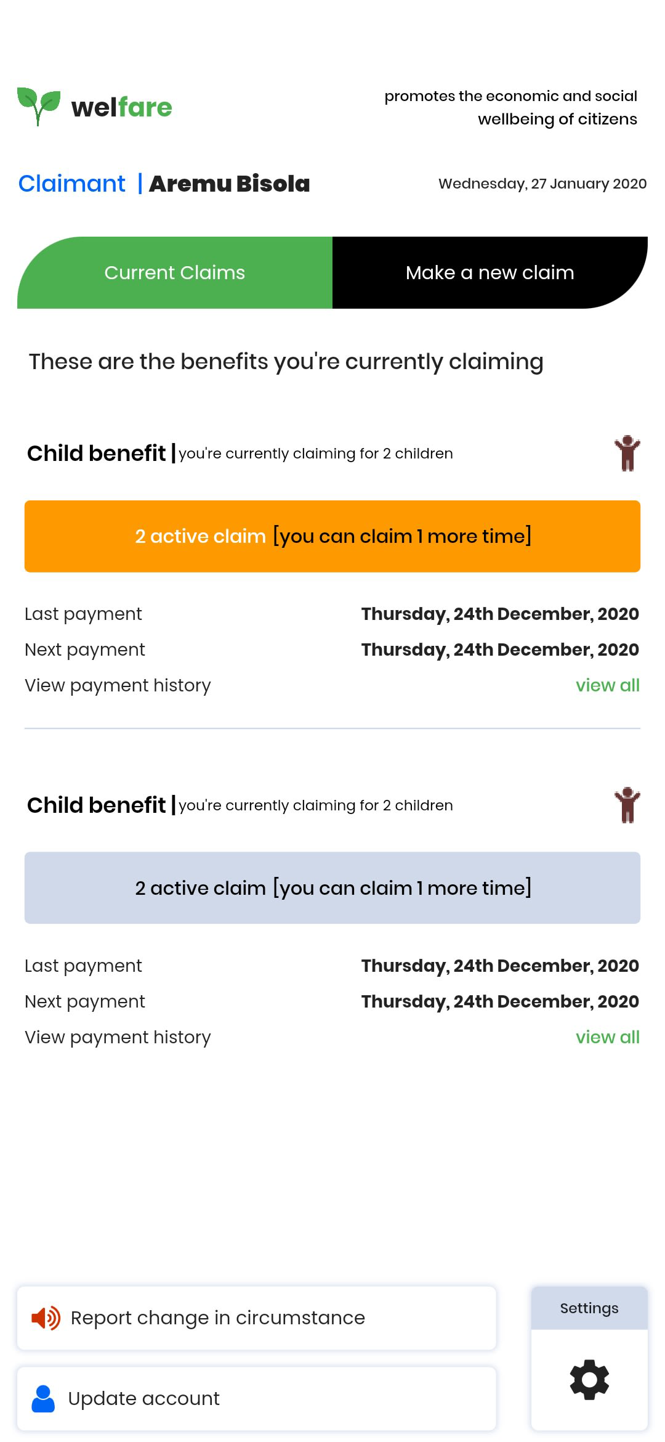The width and height of the screenshot is (665, 1442).
Task: Switch to the Current Claims tab
Action: tap(175, 273)
